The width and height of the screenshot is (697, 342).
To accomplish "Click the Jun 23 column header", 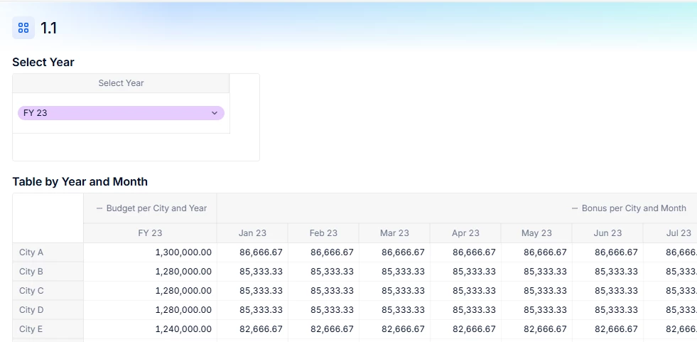I will 607,233.
